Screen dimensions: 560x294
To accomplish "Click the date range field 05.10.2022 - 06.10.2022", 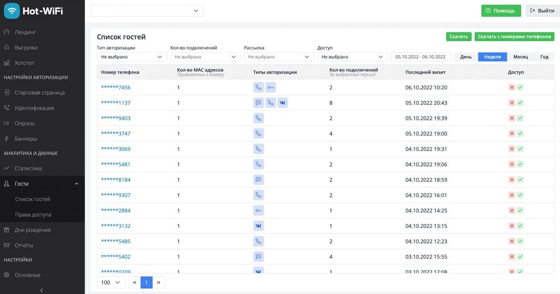I will point(421,57).
